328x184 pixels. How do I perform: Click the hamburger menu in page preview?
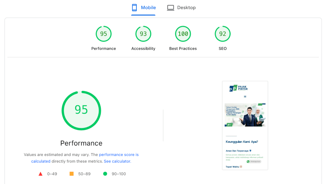(x=245, y=96)
